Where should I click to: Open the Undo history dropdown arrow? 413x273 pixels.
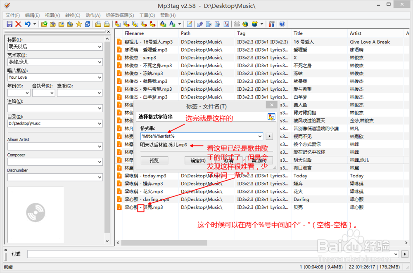click(35, 24)
